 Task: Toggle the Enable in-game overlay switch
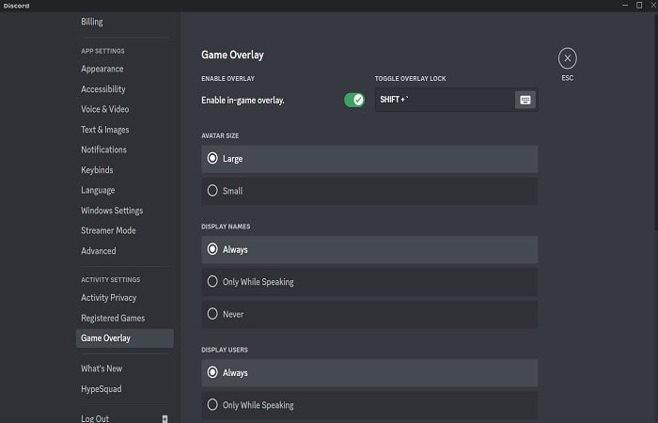[x=354, y=100]
